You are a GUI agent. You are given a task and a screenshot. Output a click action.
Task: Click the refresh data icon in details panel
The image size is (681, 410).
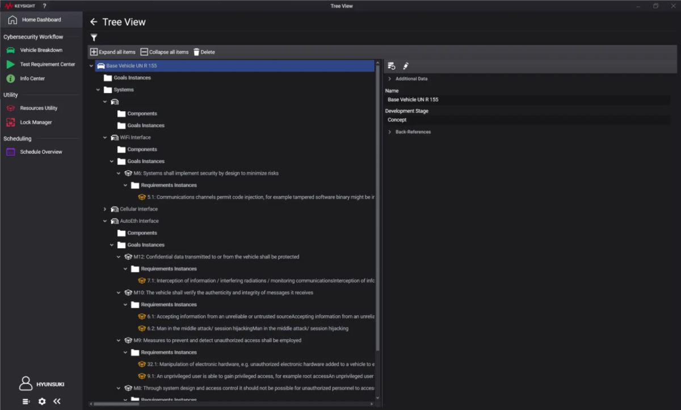[391, 66]
